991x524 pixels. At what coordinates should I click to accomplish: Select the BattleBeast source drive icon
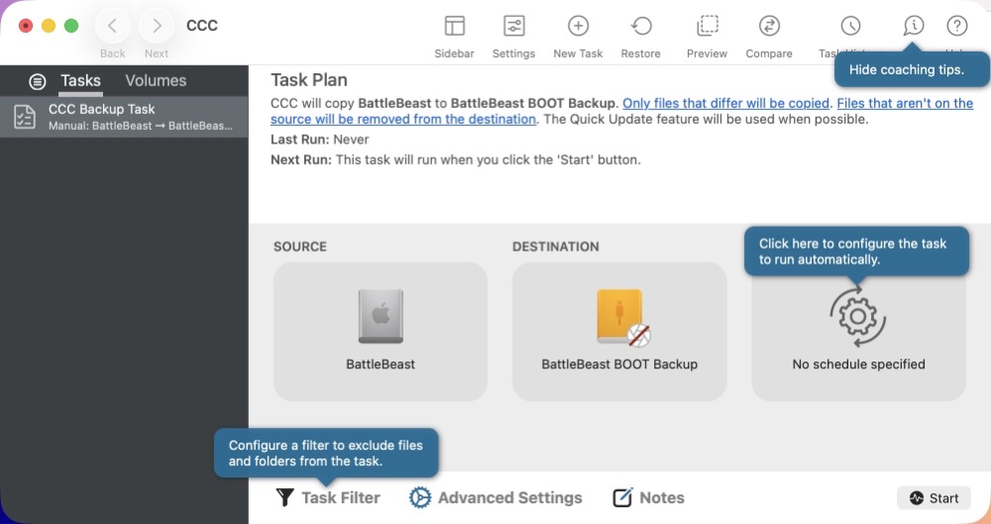tap(381, 316)
